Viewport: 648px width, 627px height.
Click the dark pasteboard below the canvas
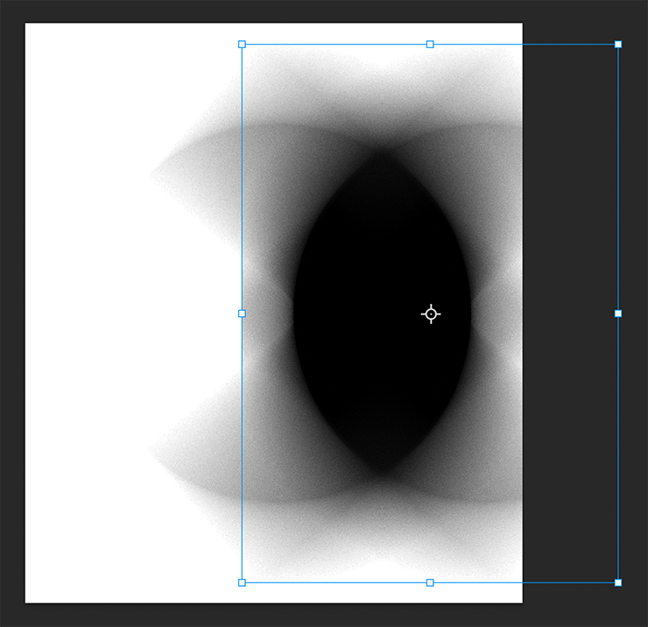point(263,615)
